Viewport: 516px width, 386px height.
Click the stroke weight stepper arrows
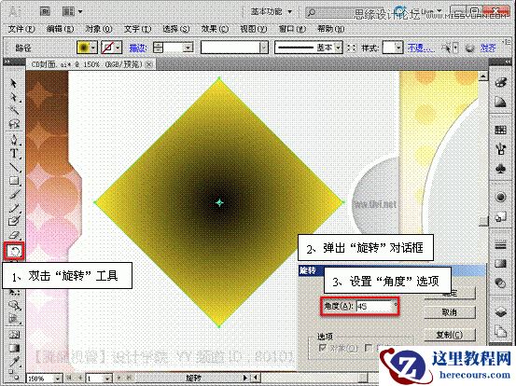159,48
